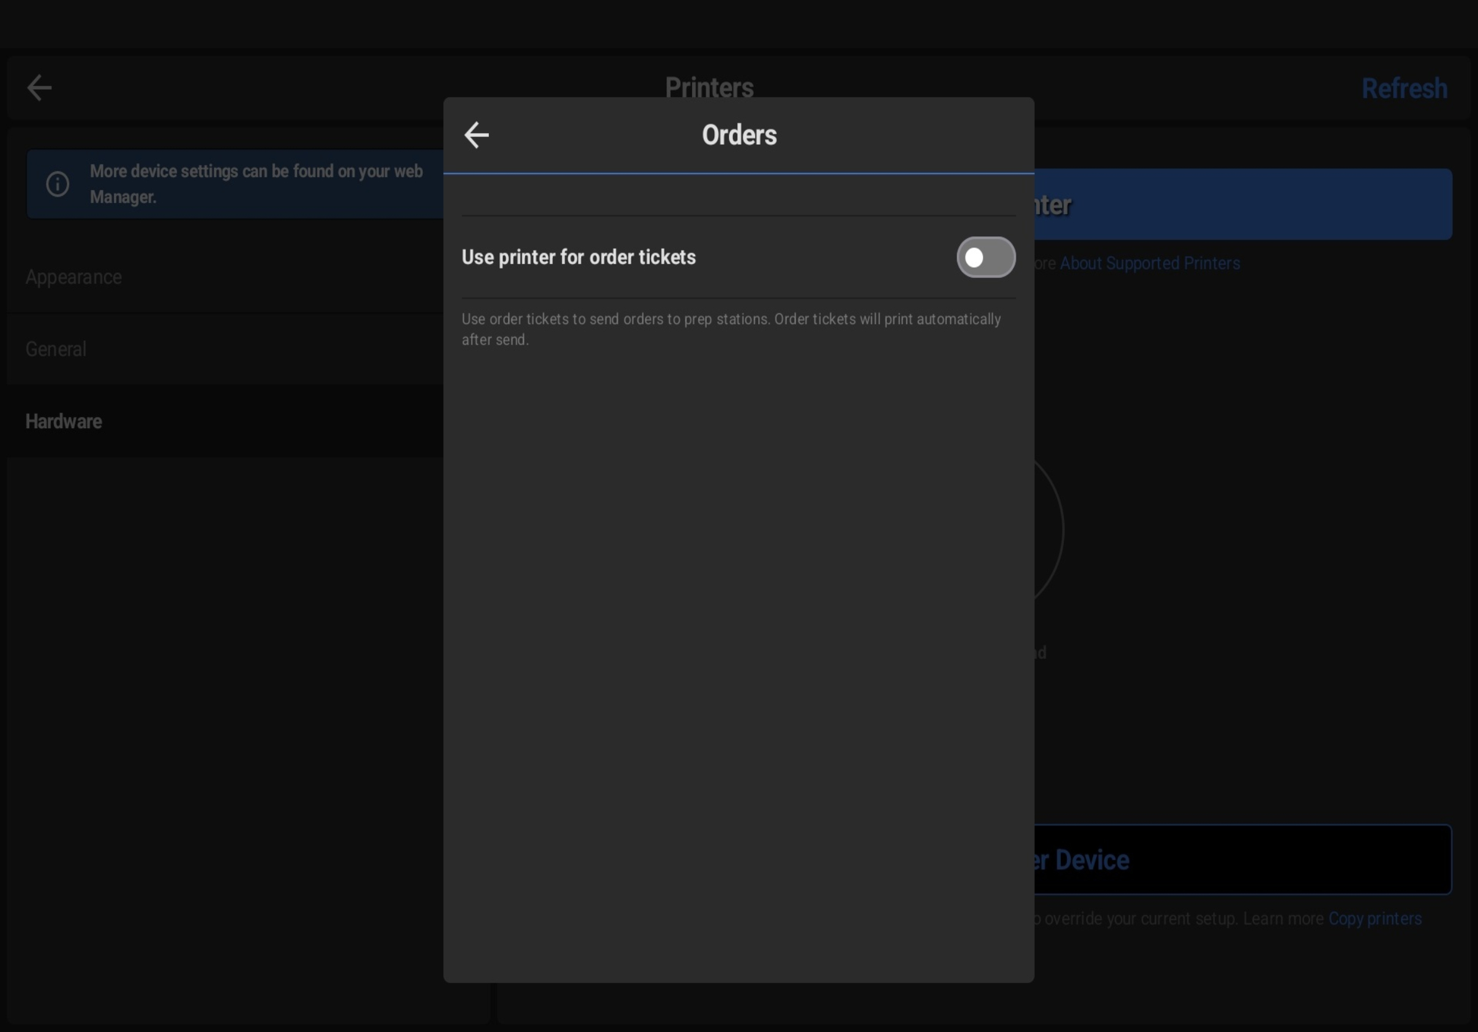Go back from the Orders dialog
Screen dimensions: 1478x1032
coord(477,135)
